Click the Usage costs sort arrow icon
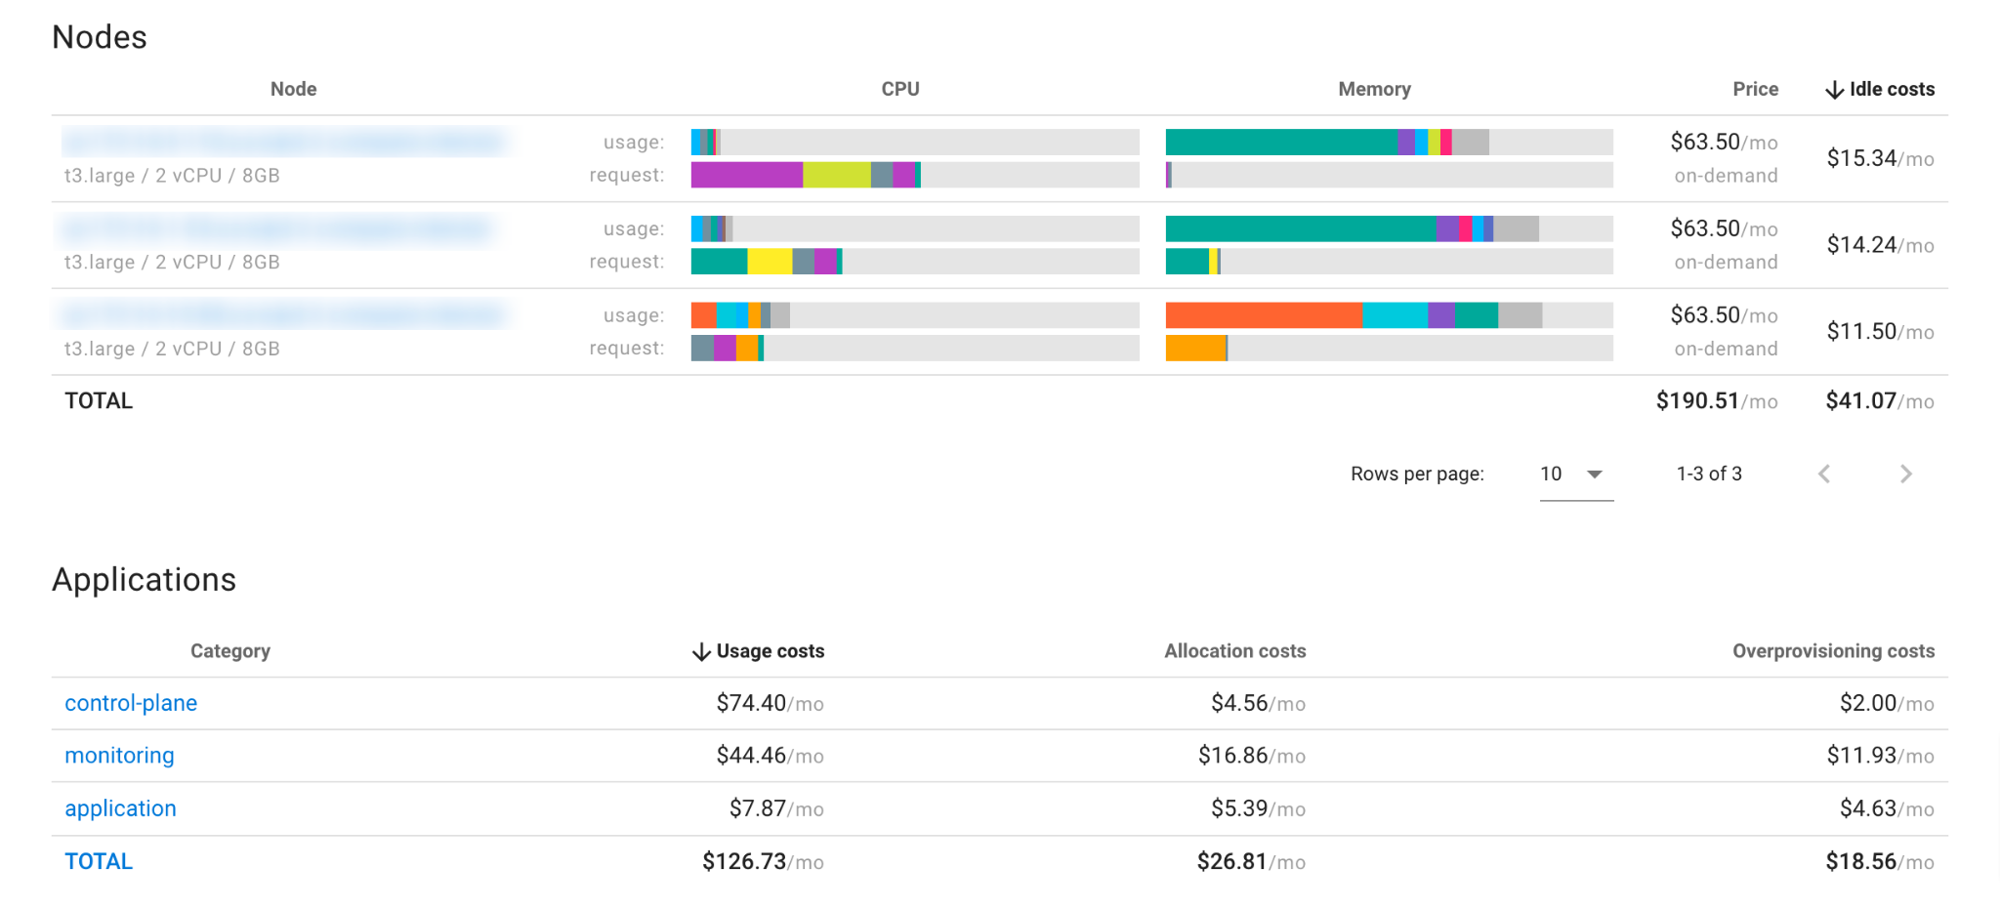The image size is (2000, 910). click(701, 652)
